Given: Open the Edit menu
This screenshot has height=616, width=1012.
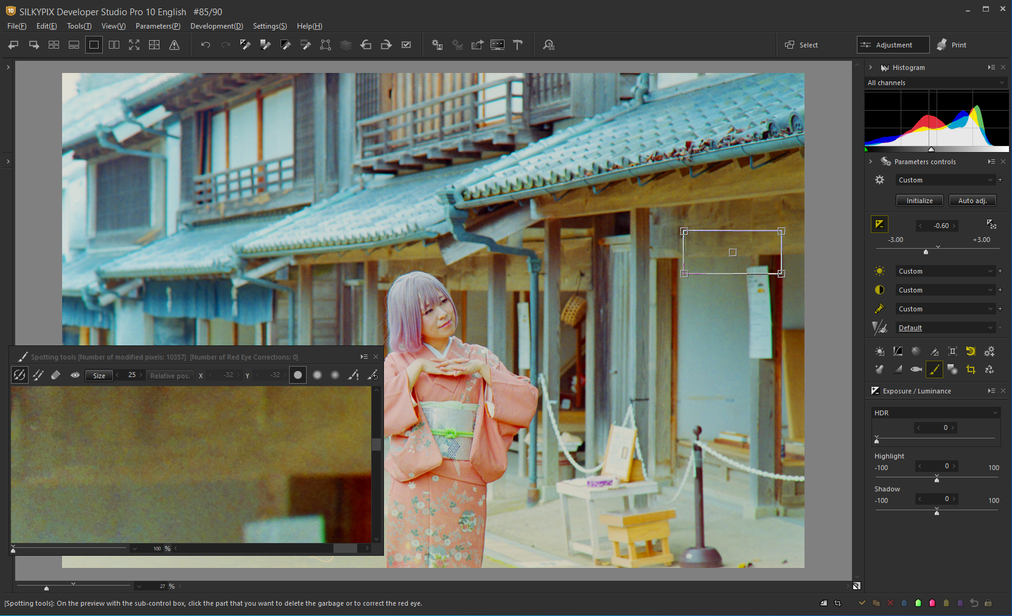Looking at the screenshot, I should click(x=46, y=26).
